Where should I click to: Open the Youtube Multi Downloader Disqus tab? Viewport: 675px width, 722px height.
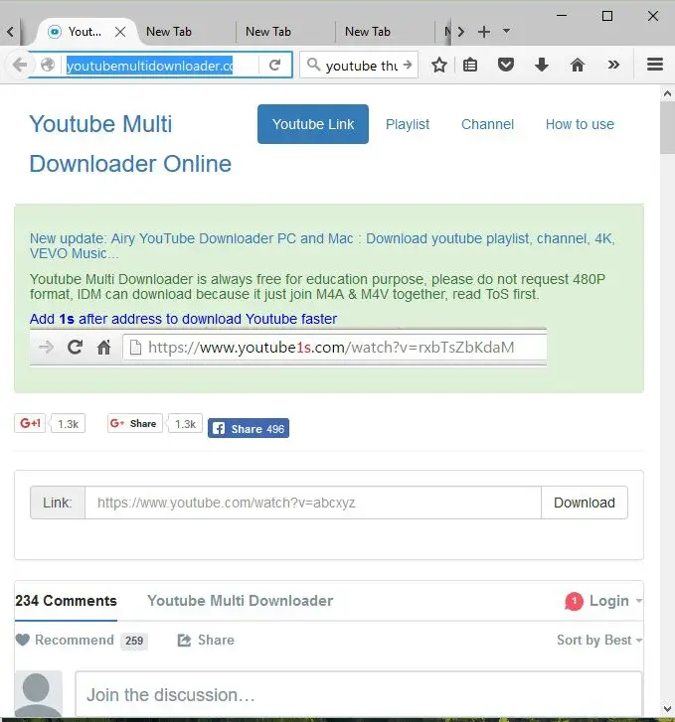tap(241, 601)
